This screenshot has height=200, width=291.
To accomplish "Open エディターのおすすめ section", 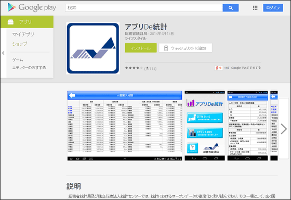I will pyautogui.click(x=29, y=68).
